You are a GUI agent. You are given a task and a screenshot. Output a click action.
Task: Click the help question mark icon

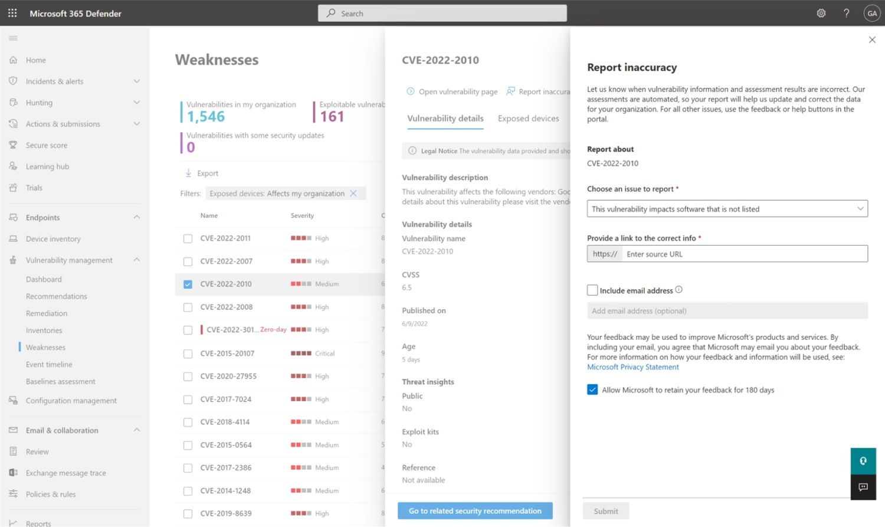(x=846, y=13)
